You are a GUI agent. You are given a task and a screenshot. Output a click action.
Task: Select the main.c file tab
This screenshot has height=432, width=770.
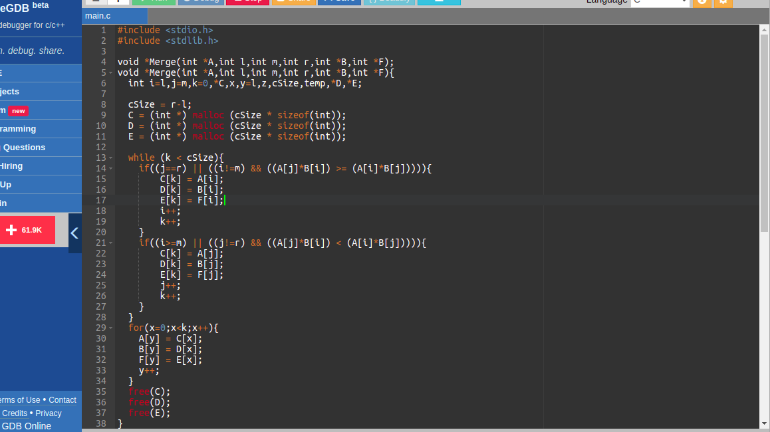pyautogui.click(x=98, y=16)
